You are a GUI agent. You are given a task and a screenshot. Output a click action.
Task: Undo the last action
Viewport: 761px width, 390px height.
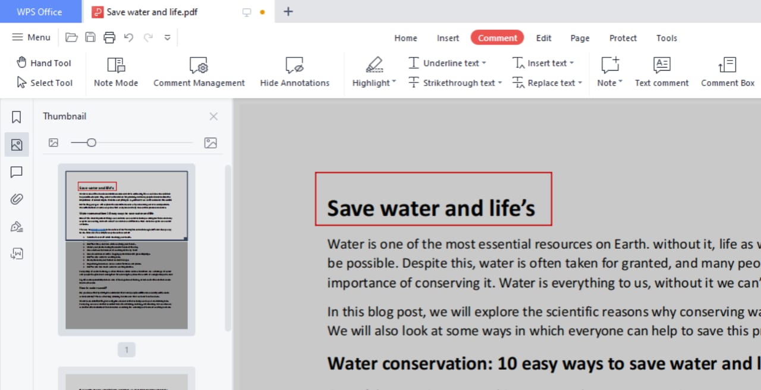tap(128, 37)
